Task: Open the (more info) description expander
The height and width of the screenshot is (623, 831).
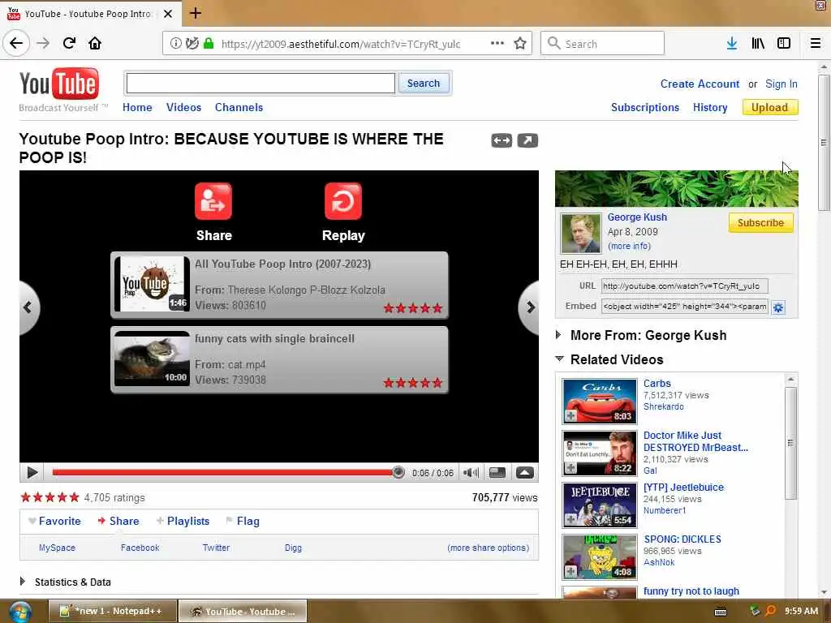Action: point(629,247)
